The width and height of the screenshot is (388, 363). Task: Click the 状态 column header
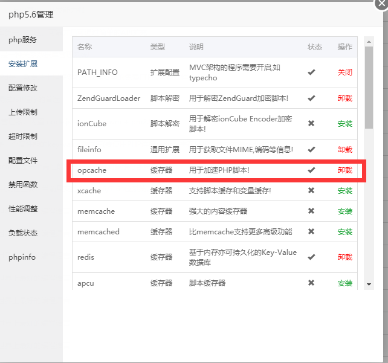315,47
